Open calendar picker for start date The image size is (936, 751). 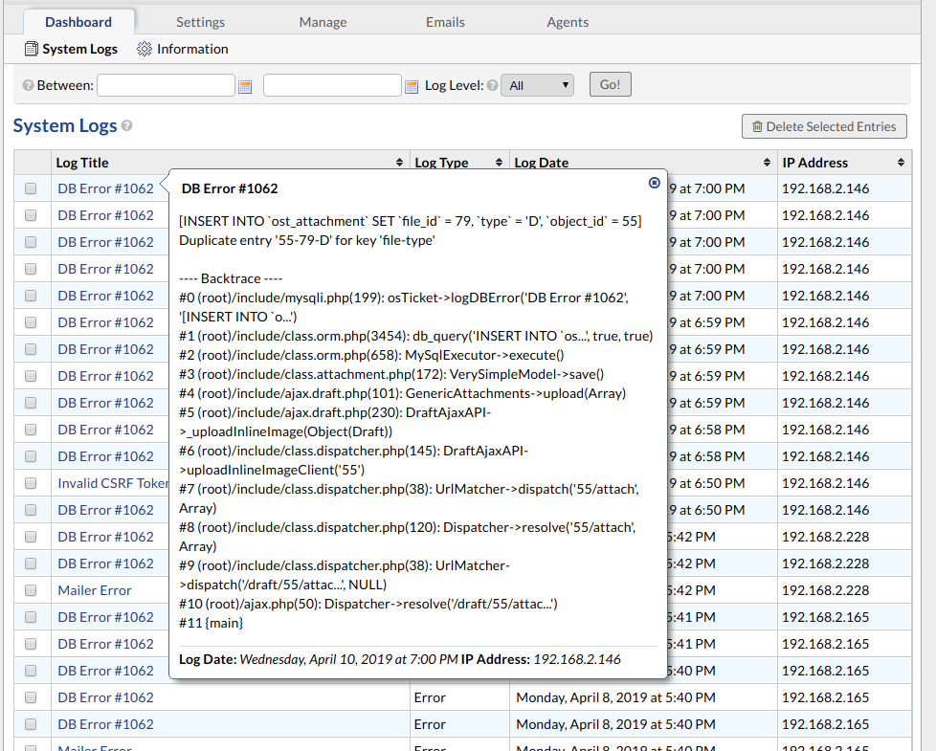point(245,86)
